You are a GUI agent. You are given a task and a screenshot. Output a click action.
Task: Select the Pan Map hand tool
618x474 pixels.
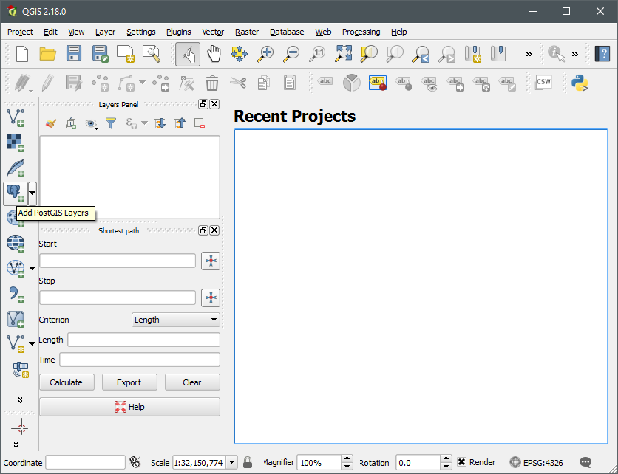click(x=214, y=54)
